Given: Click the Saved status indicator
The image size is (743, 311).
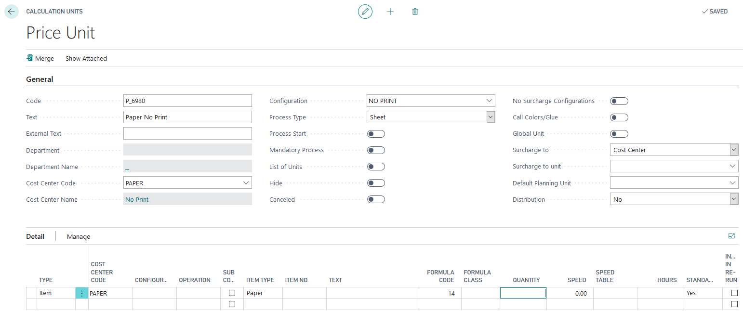Looking at the screenshot, I should [x=715, y=12].
